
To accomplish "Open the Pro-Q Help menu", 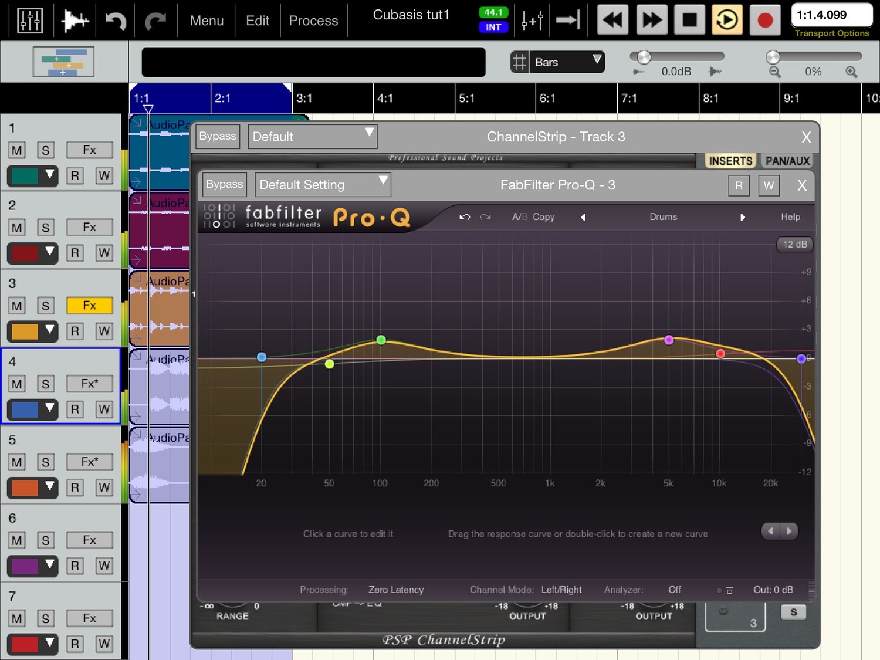I will coord(790,217).
